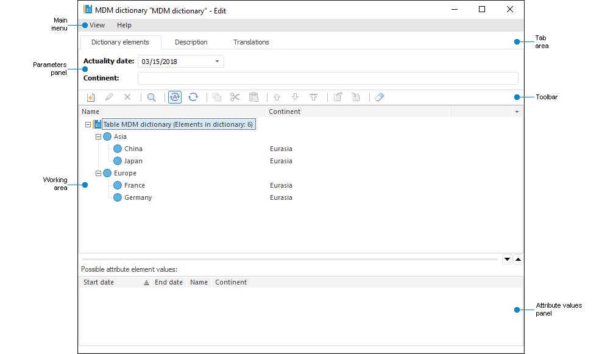
Task: Sort by the Name column header
Action: [x=172, y=112]
